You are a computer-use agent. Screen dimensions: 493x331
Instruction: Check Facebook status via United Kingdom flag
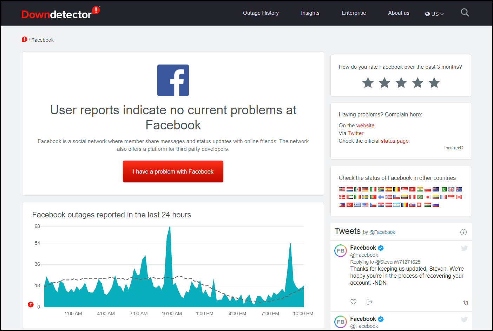tap(451, 189)
